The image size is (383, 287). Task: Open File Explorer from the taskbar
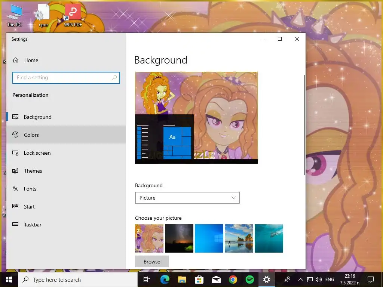click(x=182, y=280)
